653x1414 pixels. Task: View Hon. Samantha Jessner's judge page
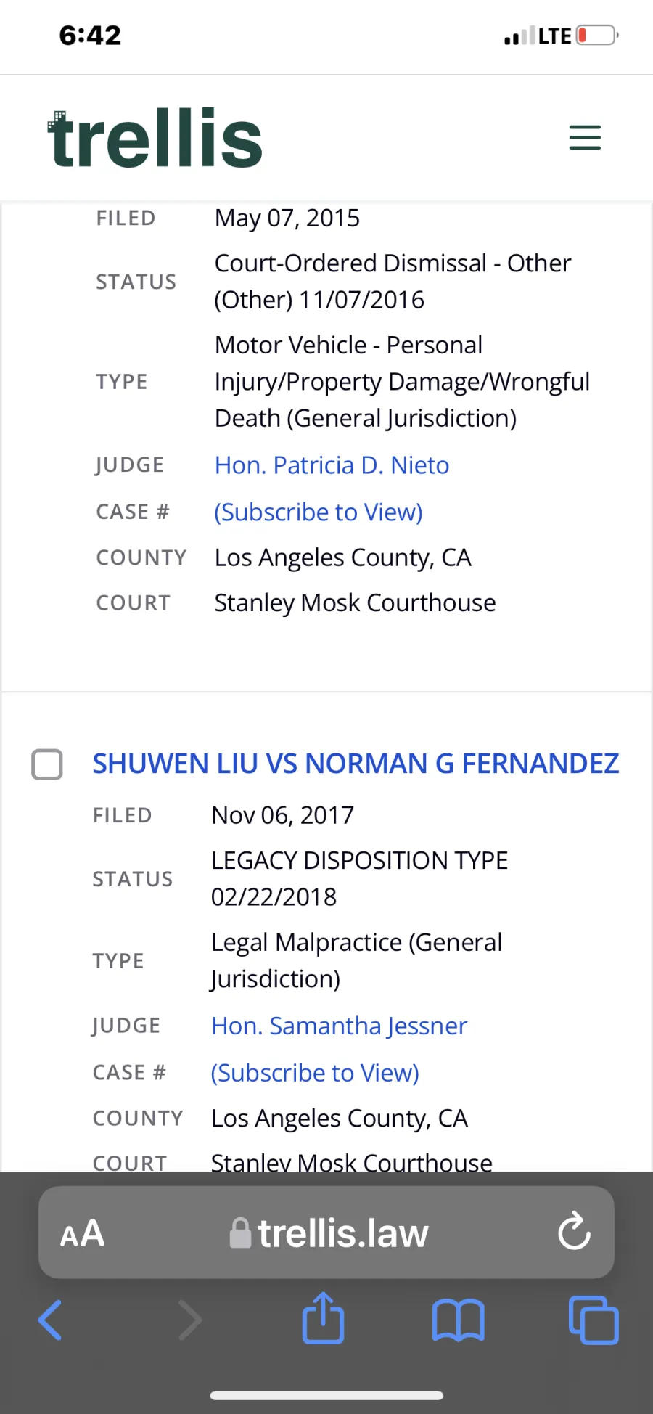pyautogui.click(x=339, y=1026)
